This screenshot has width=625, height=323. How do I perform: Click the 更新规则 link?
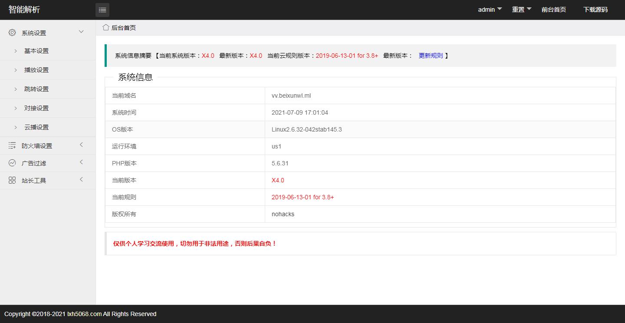click(430, 56)
